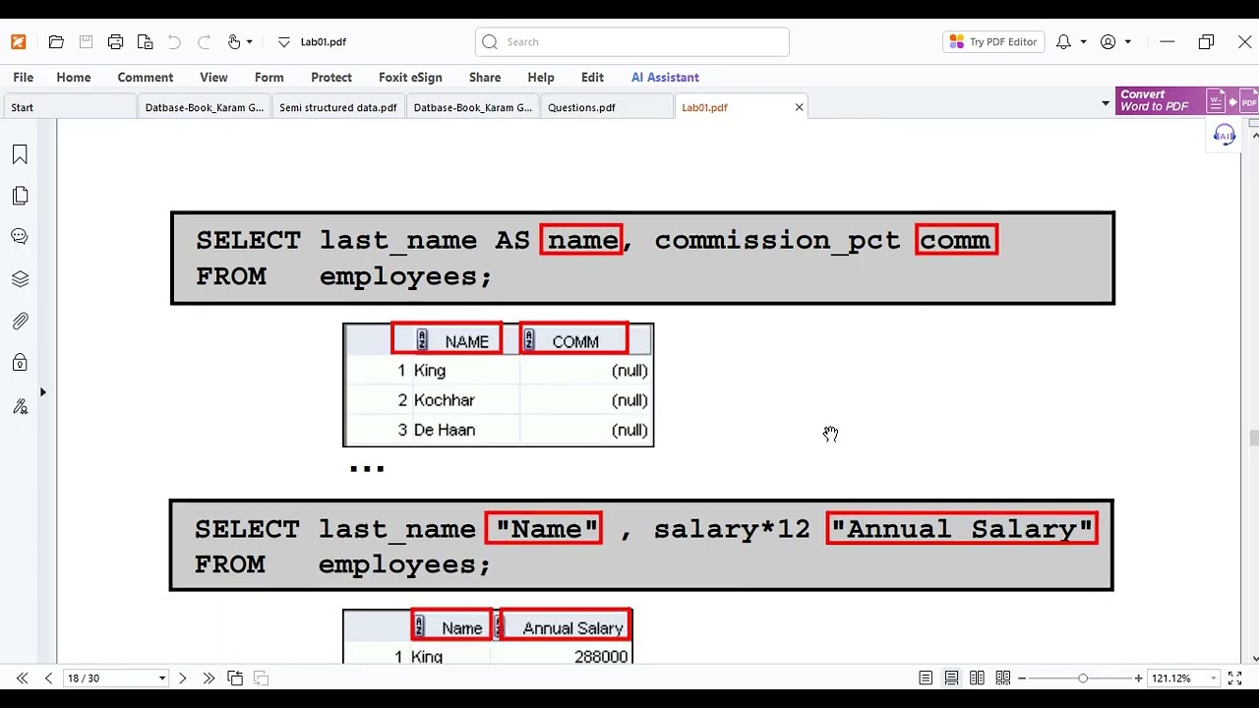
Task: Click the create PDF from clipboard icon
Action: click(145, 42)
